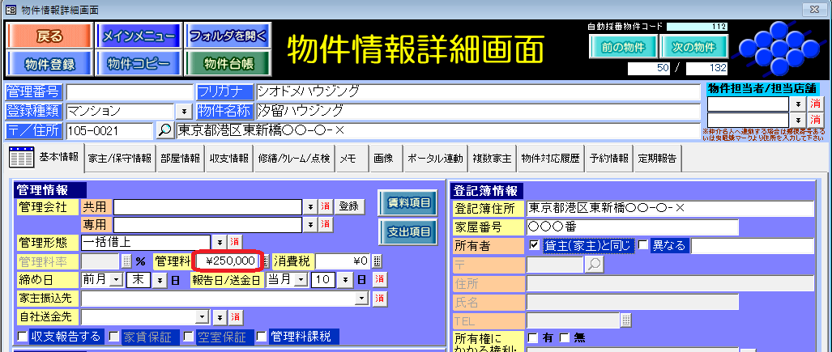Screen dimensions: 832x352
Task: Click the 物件名称 text field
Action: 476,111
